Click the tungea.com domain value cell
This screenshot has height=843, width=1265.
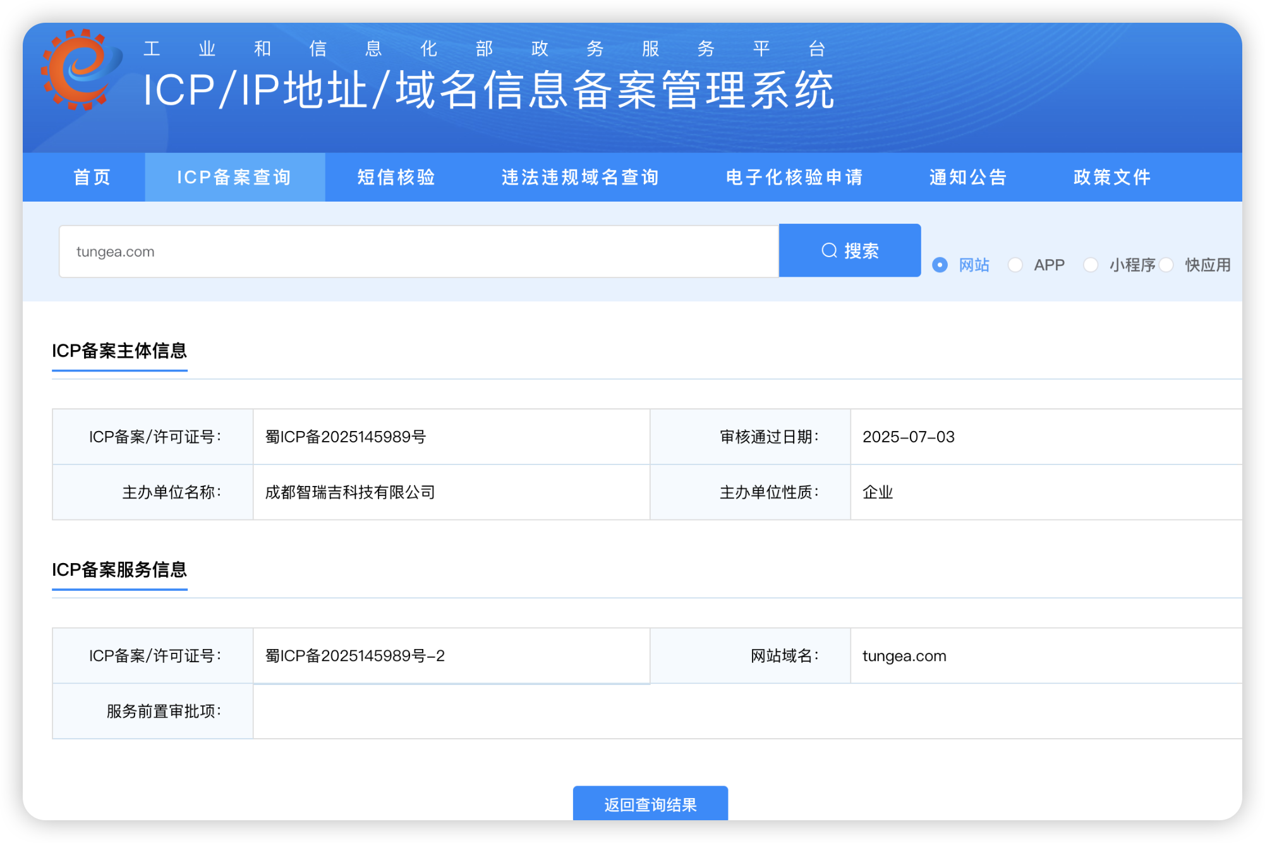tap(904, 656)
